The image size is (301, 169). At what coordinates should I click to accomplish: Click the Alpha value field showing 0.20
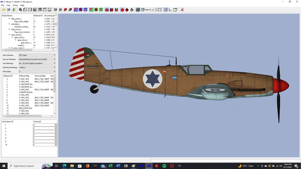152,10
